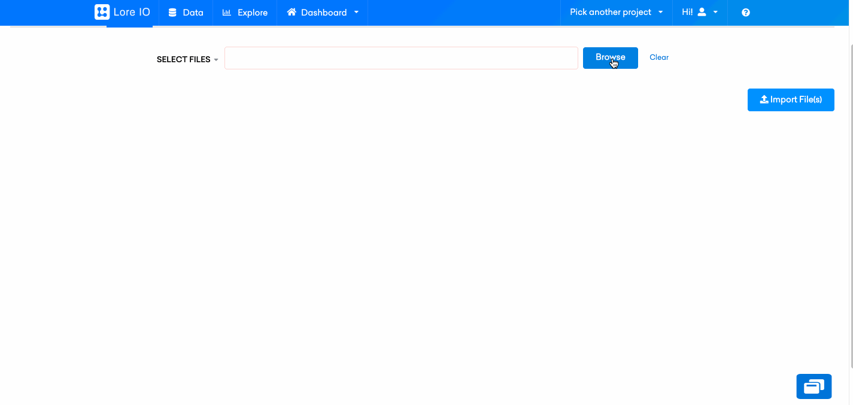Click the Import File(s) button
Image resolution: width=853 pixels, height=405 pixels.
(791, 100)
